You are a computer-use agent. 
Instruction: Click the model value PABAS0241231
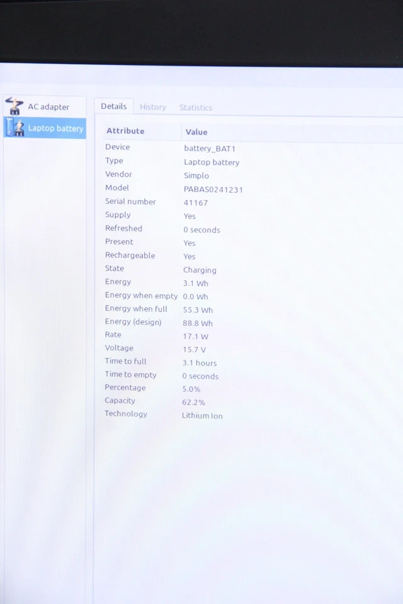[213, 189]
